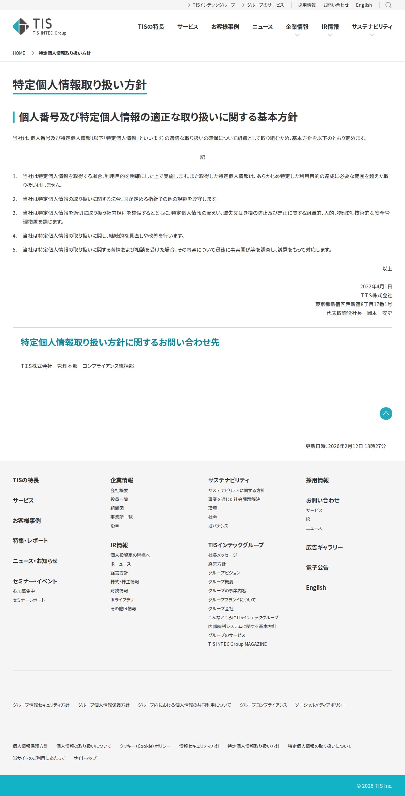405x796 pixels.
Task: Open 組織図 footer link
Action: (117, 508)
